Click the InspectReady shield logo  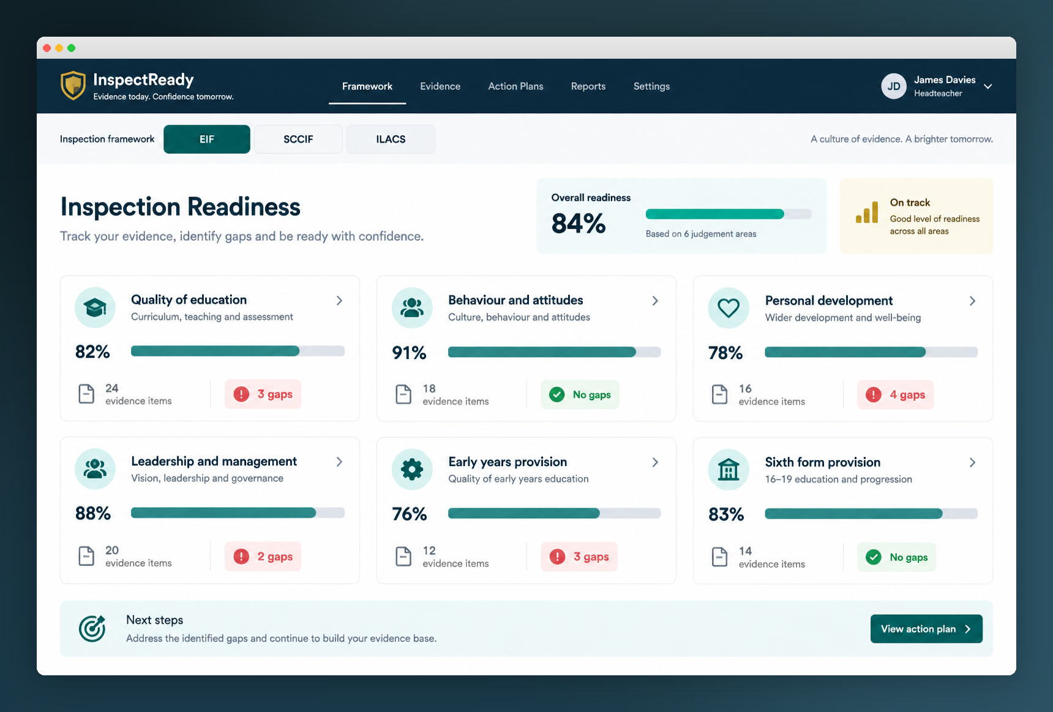[x=73, y=86]
